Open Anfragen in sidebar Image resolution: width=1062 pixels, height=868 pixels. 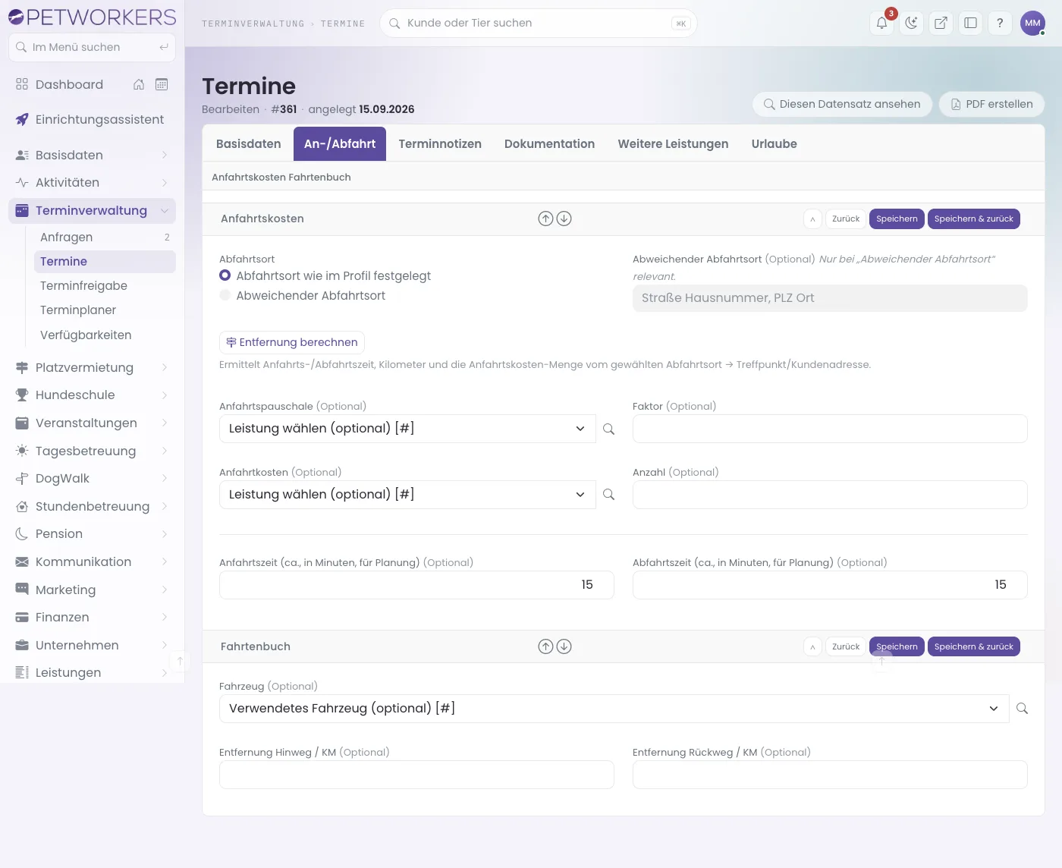[105, 237]
